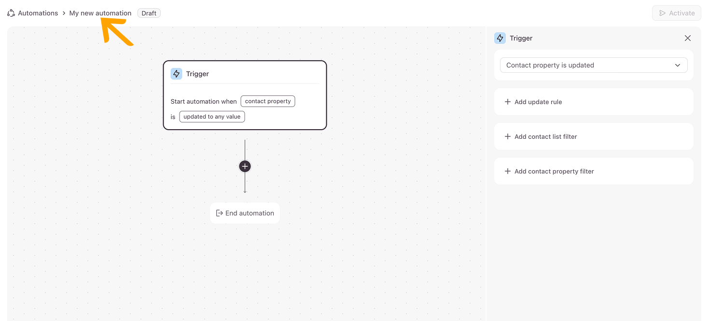Select the 'updated to any value' pill
709x321 pixels.
pyautogui.click(x=212, y=117)
